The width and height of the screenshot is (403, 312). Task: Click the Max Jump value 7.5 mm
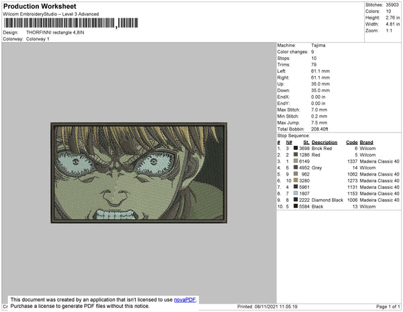pyautogui.click(x=319, y=122)
